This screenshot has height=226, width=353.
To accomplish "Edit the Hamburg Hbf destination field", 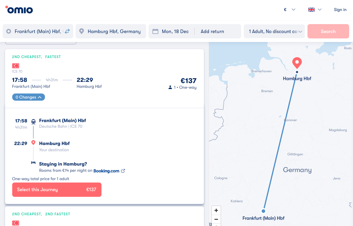I will [114, 31].
